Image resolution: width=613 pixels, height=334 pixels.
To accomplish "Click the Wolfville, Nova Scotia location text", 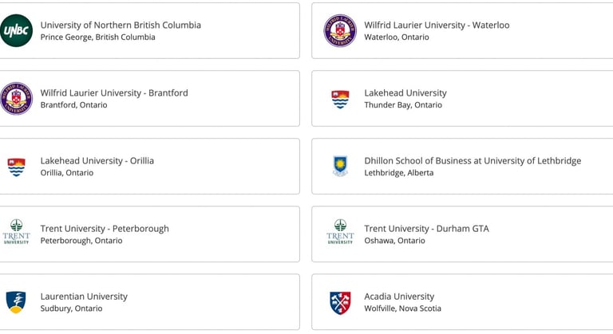I will point(402,308).
